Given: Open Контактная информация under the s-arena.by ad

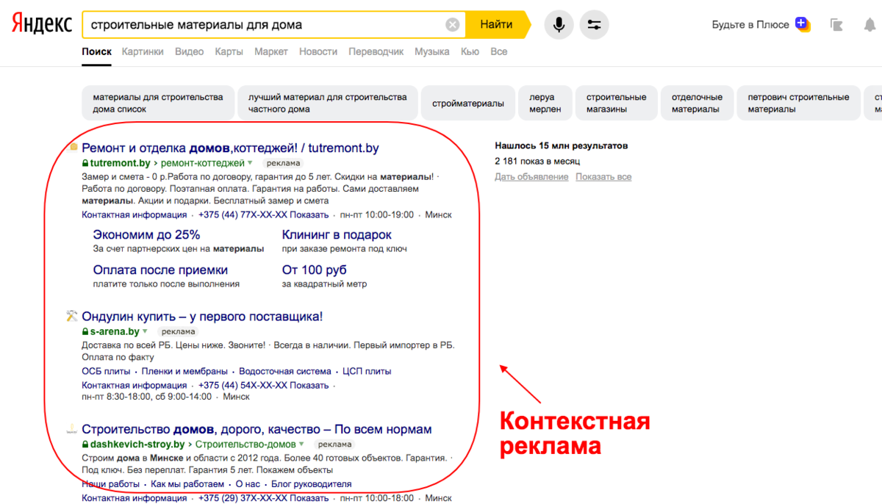Looking at the screenshot, I should coord(135,385).
